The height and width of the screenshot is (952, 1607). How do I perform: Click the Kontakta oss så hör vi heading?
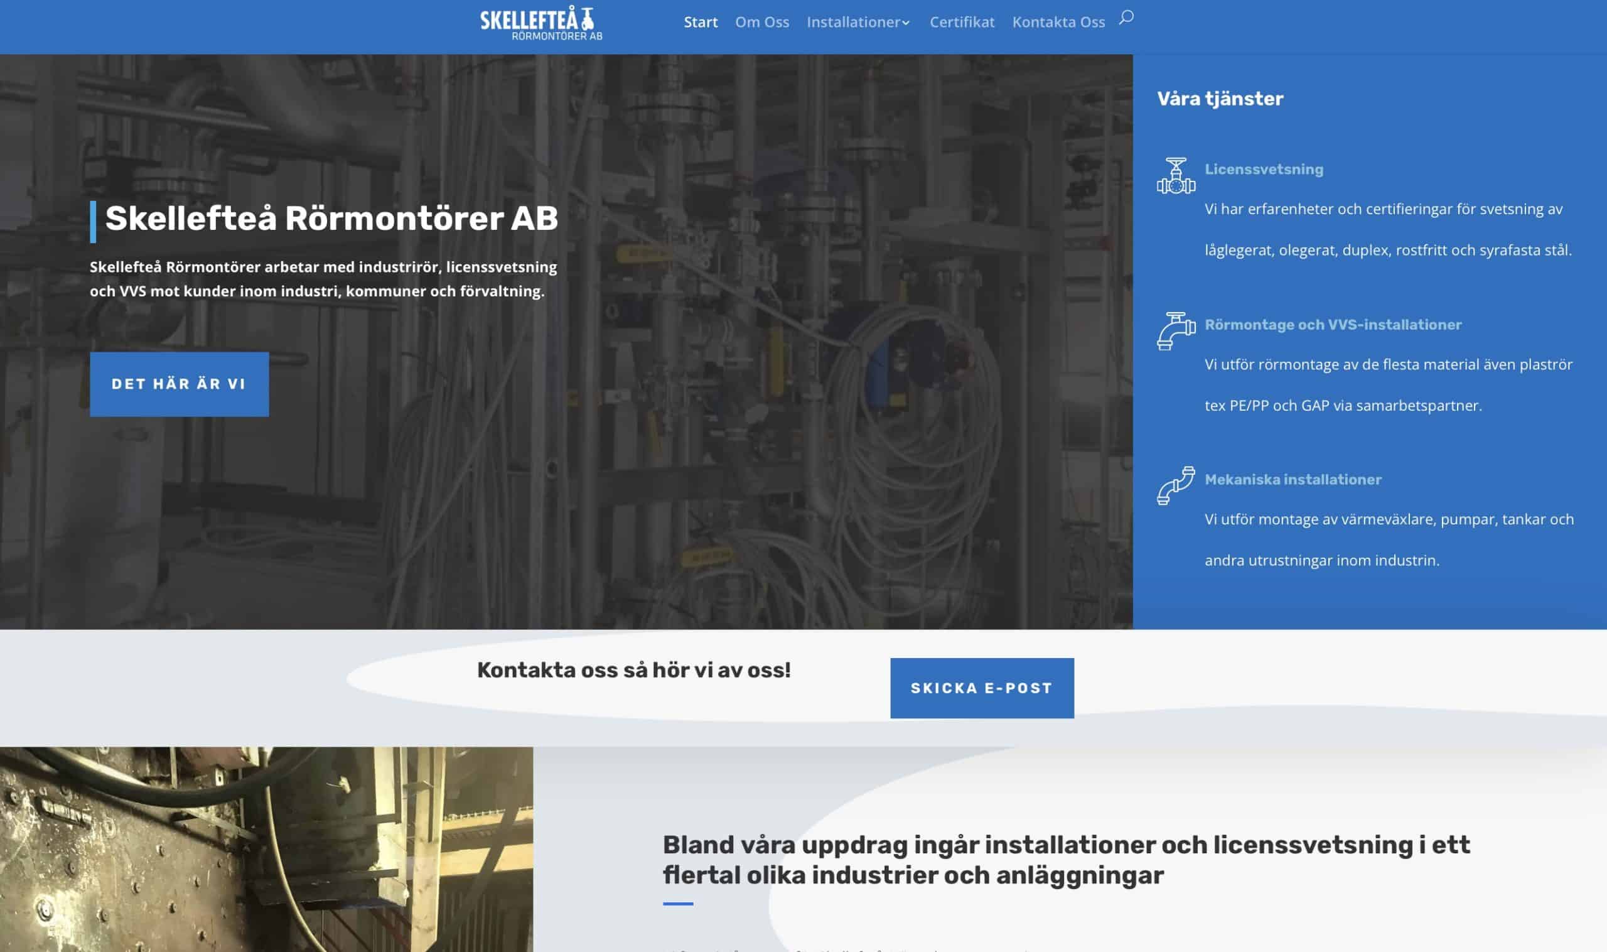[x=633, y=671]
